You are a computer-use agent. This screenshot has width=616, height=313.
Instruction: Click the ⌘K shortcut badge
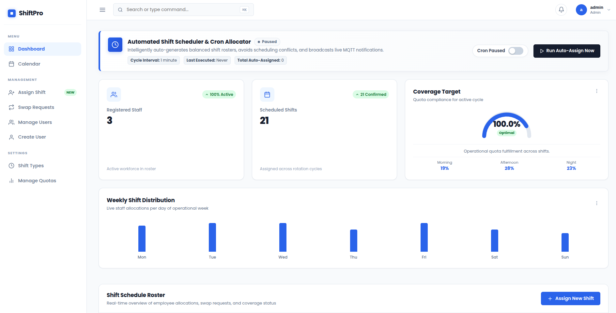[x=244, y=10]
